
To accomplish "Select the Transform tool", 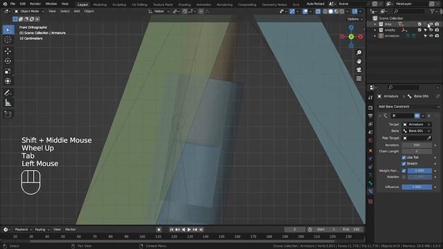I will click(x=8, y=81).
